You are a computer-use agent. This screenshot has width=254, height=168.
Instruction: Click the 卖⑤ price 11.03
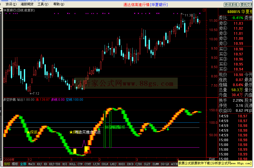tap(238, 23)
